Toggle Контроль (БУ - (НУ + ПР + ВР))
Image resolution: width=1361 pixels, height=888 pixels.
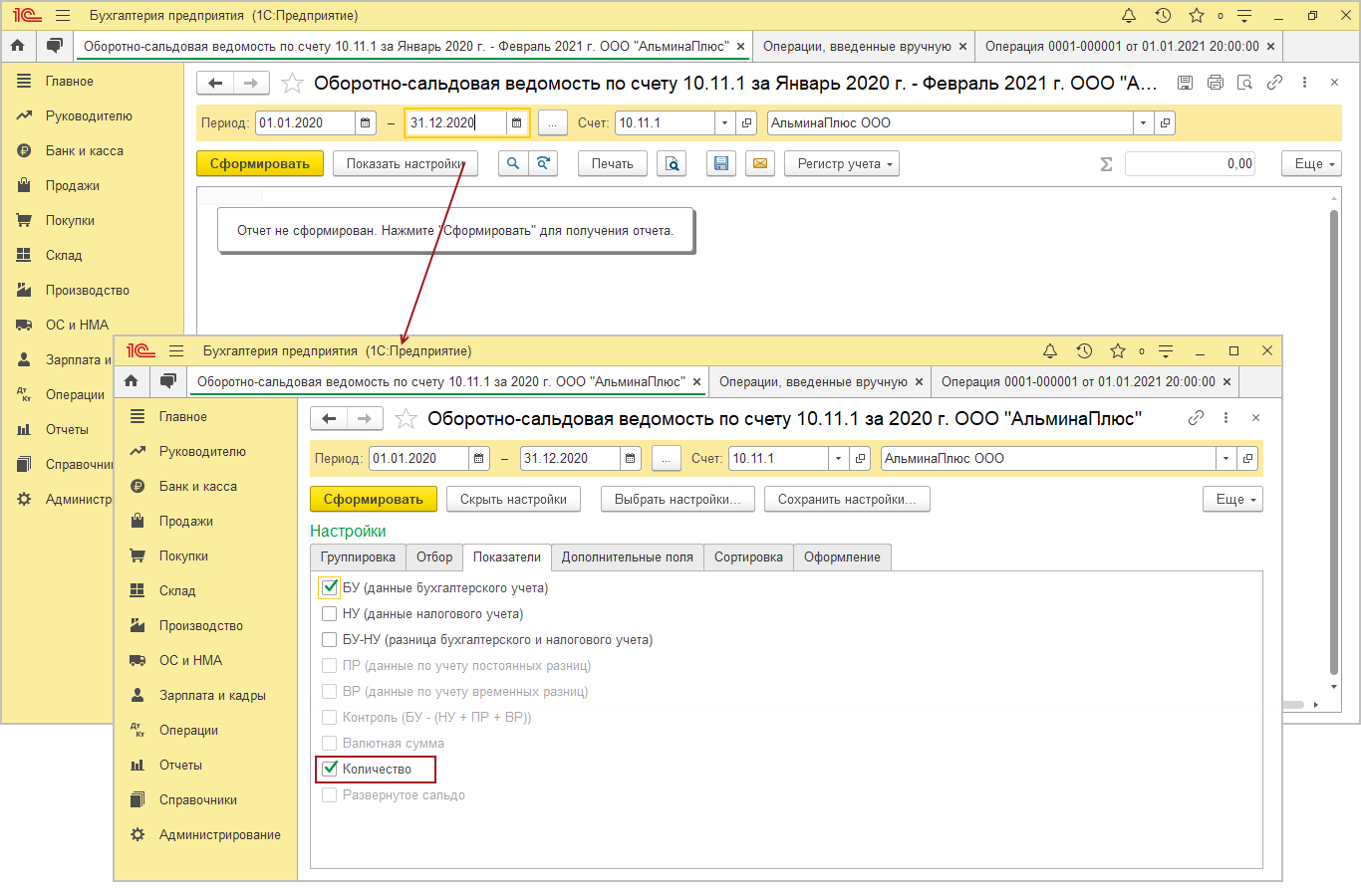click(330, 717)
